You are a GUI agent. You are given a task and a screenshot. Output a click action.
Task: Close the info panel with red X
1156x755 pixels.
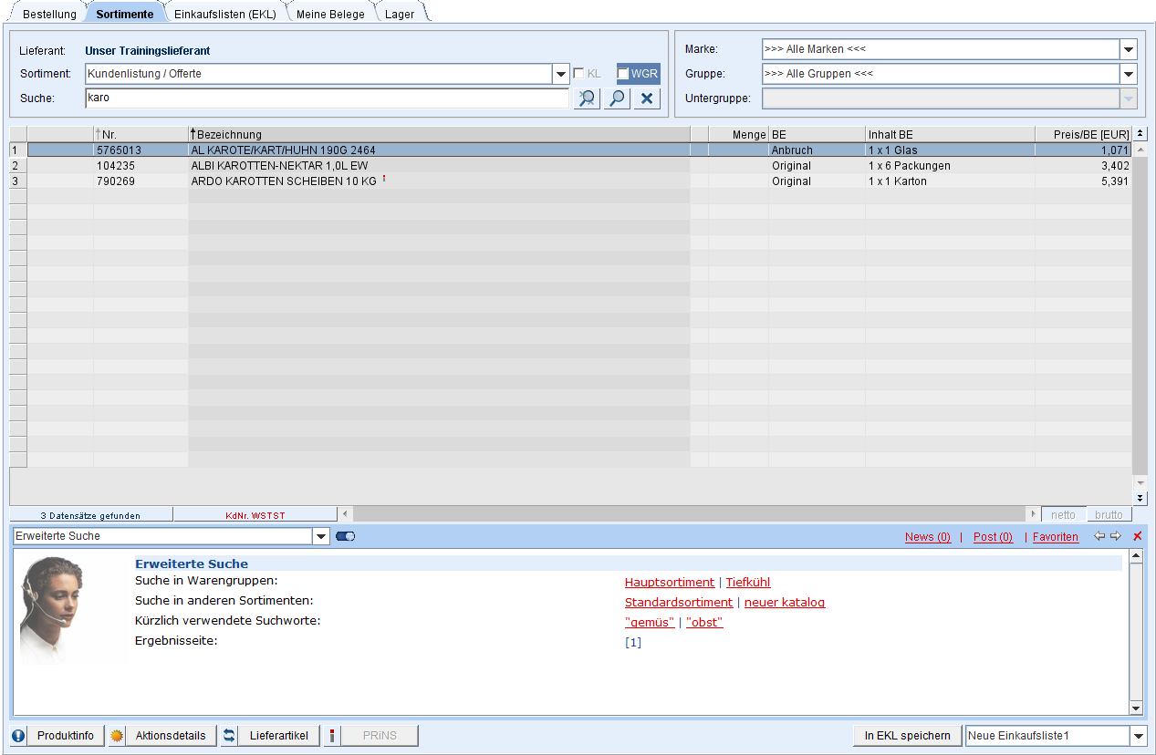coord(1137,536)
